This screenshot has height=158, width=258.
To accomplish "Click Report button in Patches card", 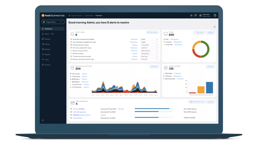I will click(x=211, y=67).
